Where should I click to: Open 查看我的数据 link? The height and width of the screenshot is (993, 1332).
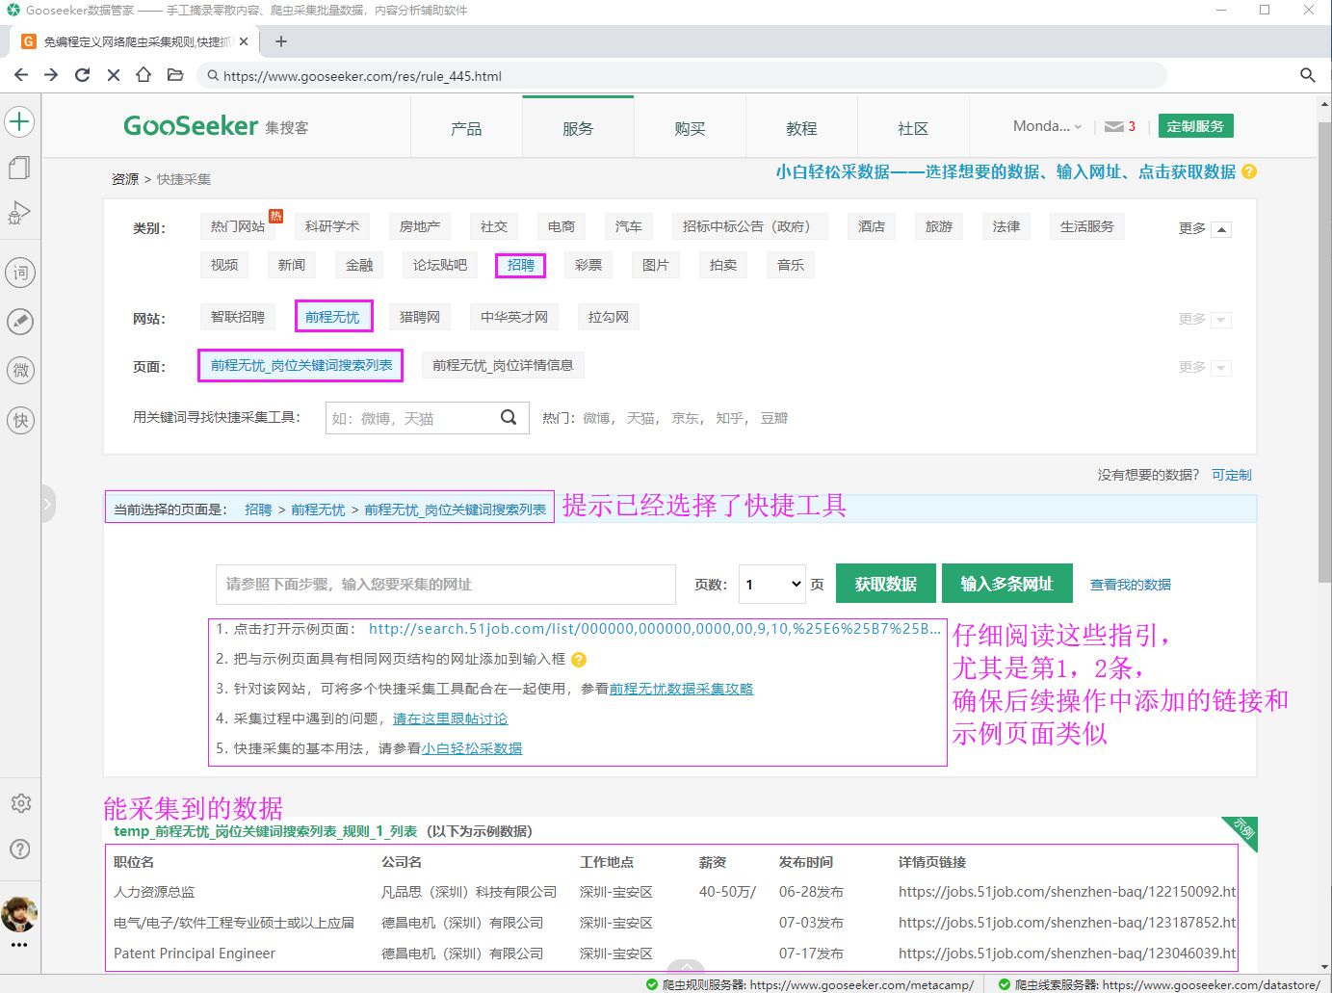point(1131,585)
